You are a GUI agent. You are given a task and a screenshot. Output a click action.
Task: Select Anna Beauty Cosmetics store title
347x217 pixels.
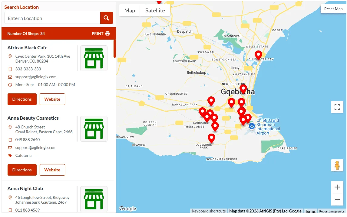click(x=33, y=118)
